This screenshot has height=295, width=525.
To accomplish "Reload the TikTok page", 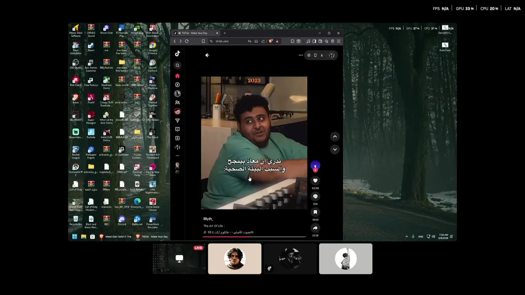I will [187, 41].
